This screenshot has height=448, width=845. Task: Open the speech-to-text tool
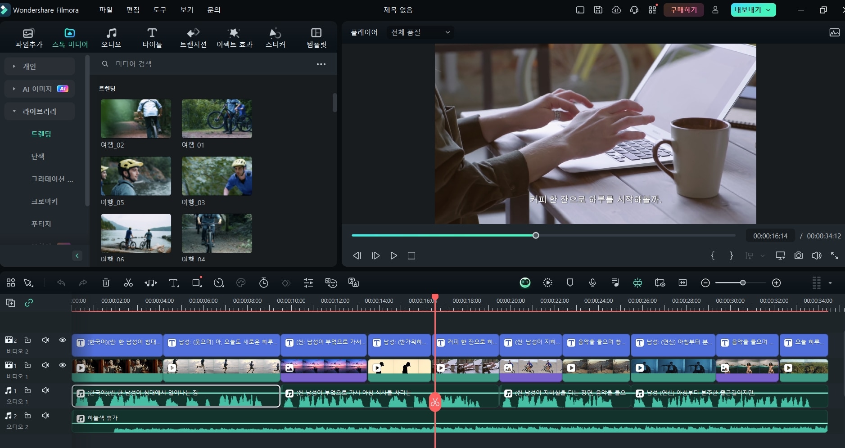[331, 282]
